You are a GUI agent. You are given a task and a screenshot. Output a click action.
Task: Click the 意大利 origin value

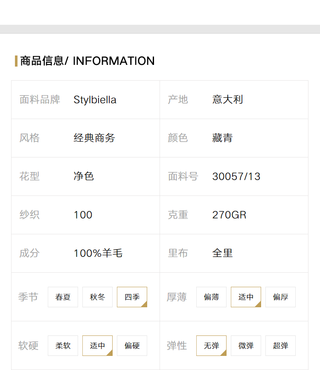tap(227, 99)
